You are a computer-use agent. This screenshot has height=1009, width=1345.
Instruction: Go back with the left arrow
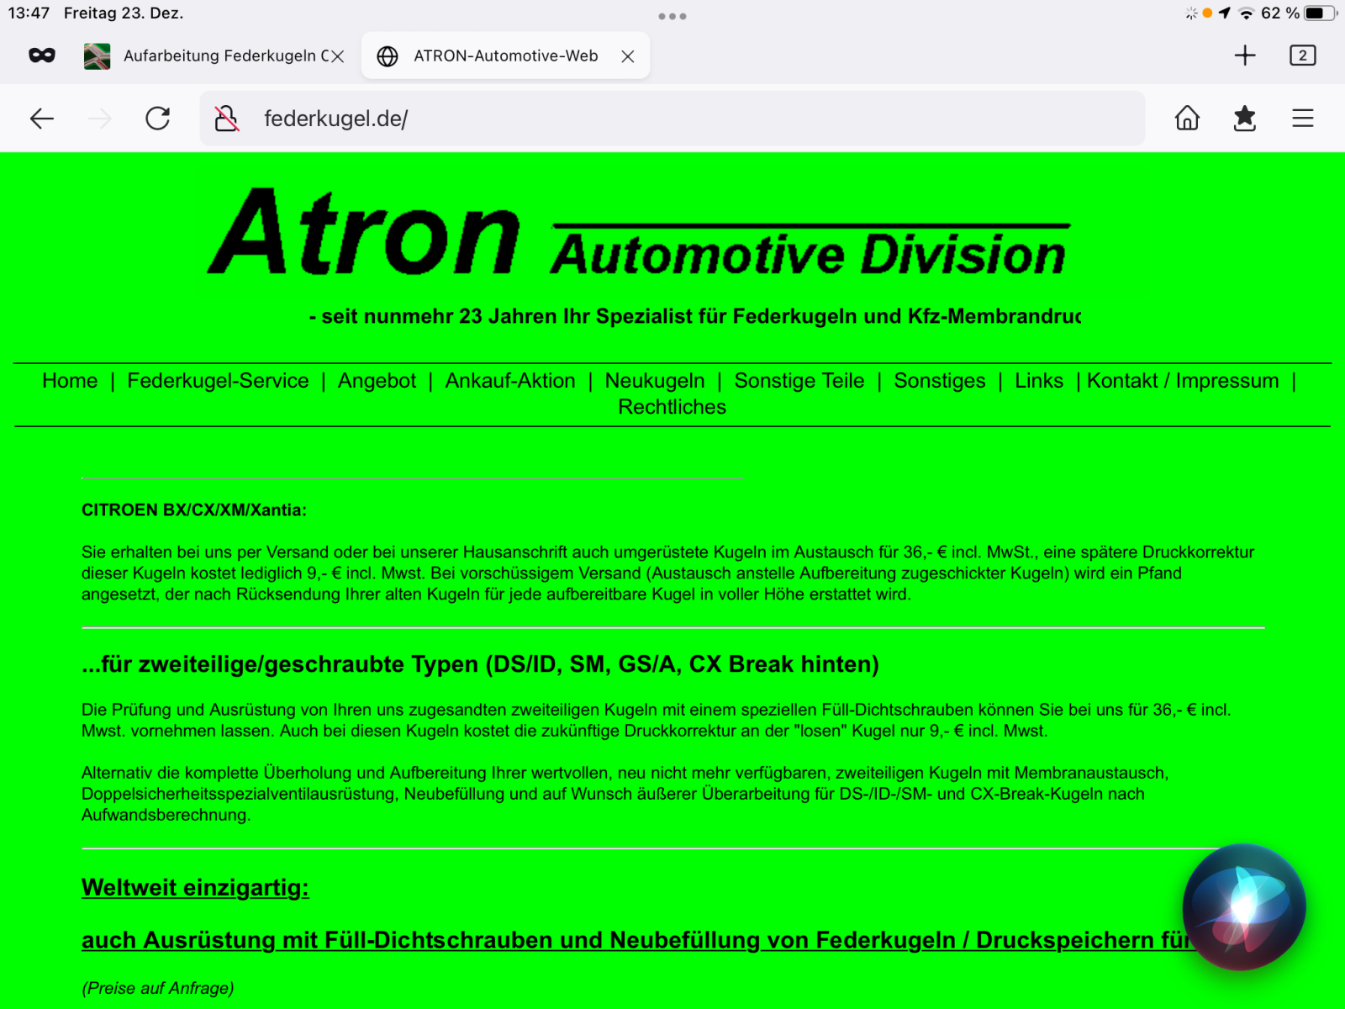(42, 119)
